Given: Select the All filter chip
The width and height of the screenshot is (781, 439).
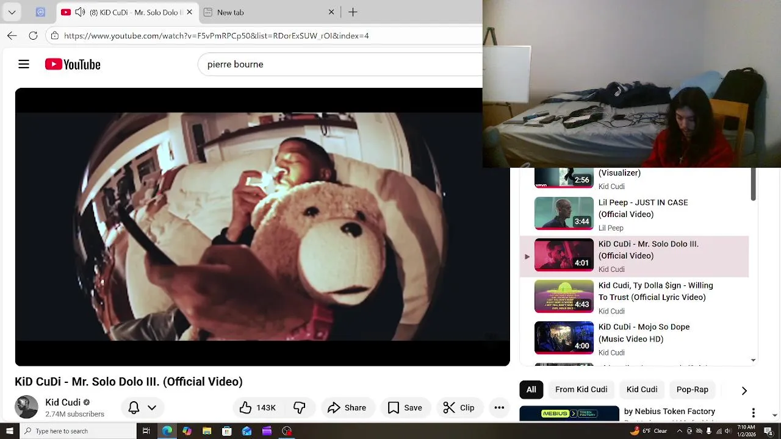Looking at the screenshot, I should click(531, 390).
